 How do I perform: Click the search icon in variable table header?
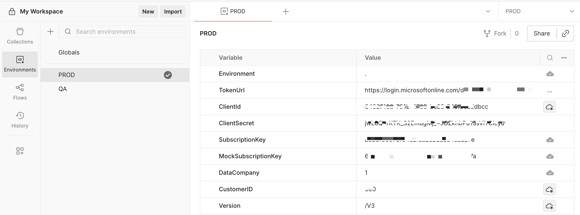click(x=550, y=58)
